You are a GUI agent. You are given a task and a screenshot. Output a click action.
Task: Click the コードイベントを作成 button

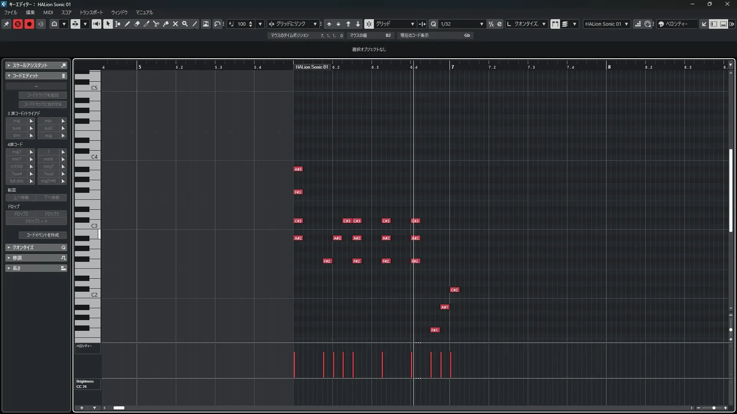(x=43, y=235)
